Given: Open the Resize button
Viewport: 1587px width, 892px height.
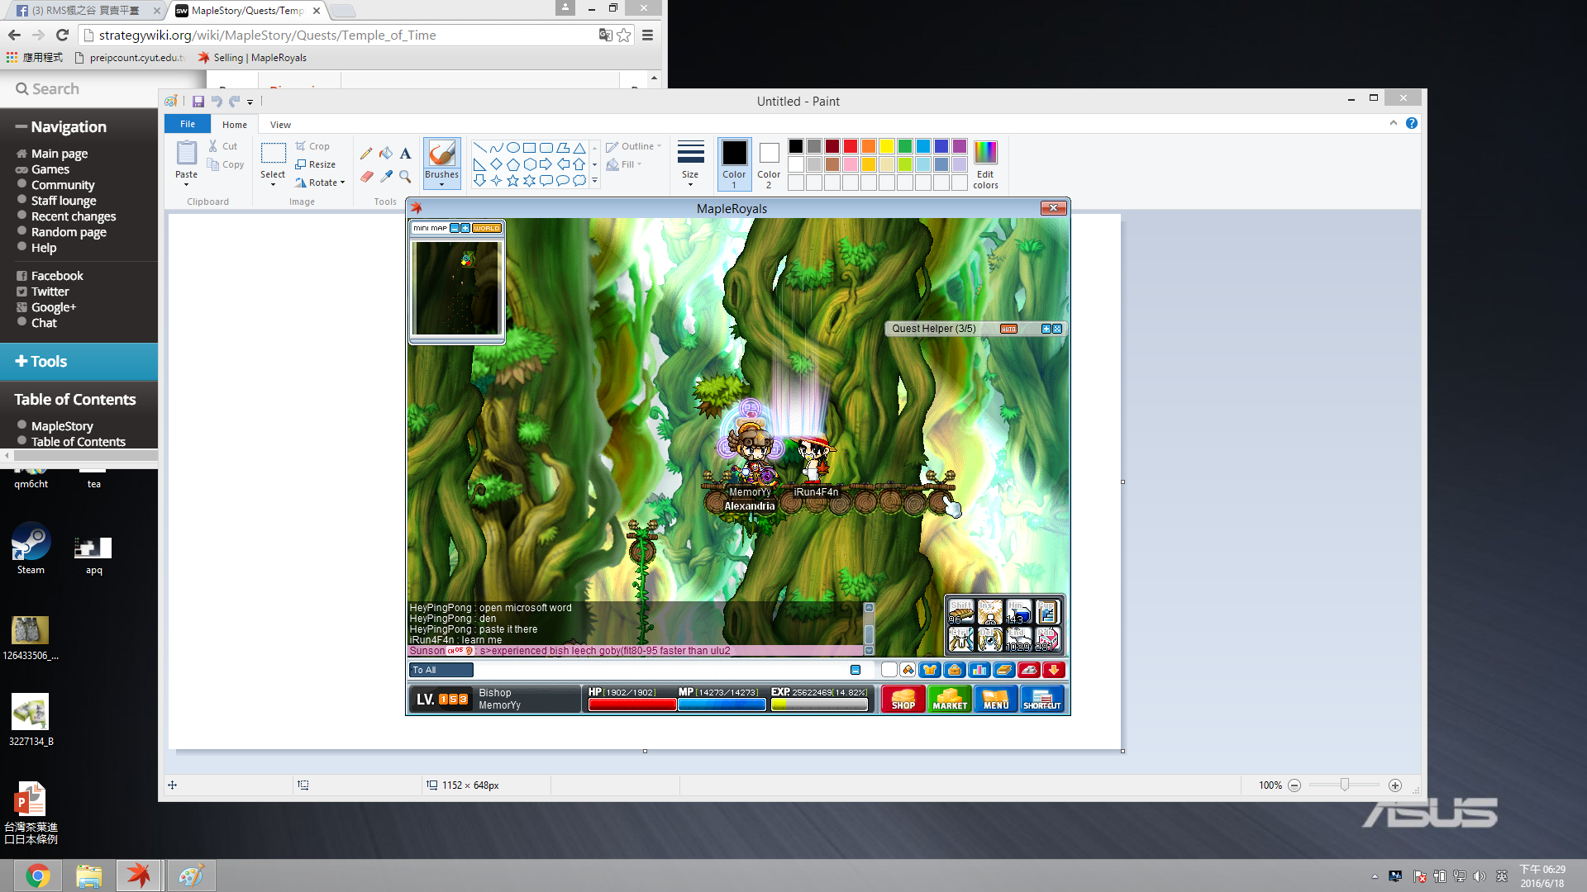Looking at the screenshot, I should point(315,164).
